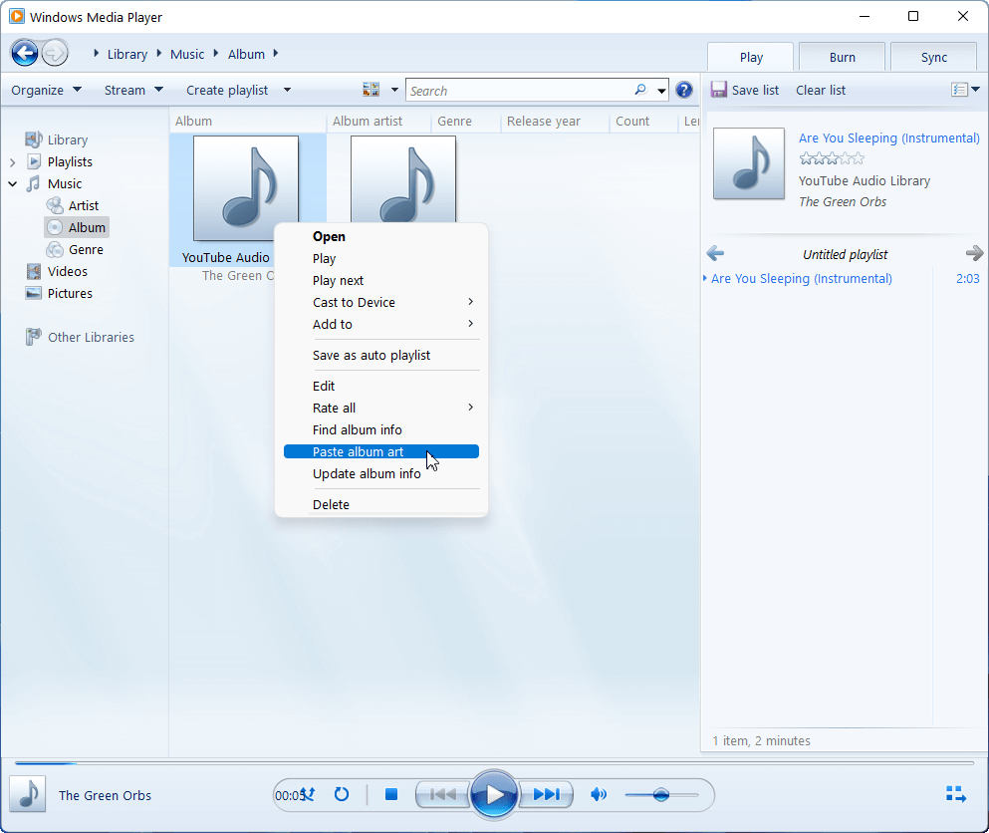Click the Clear list button
The width and height of the screenshot is (989, 833).
tap(820, 90)
